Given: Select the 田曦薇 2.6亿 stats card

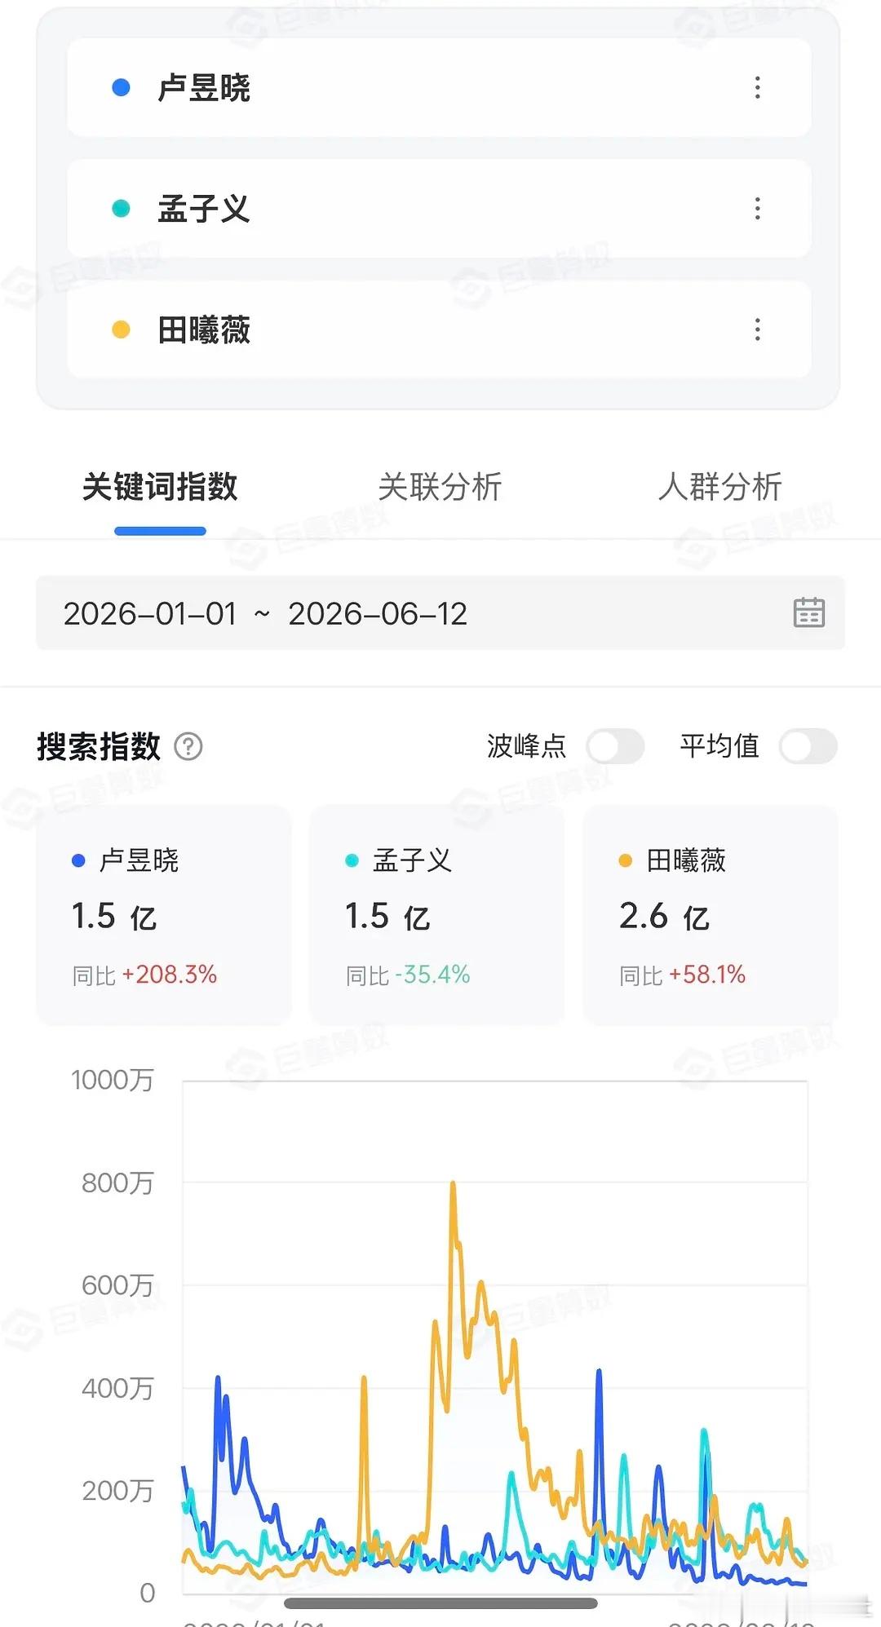Looking at the screenshot, I should (x=711, y=915).
